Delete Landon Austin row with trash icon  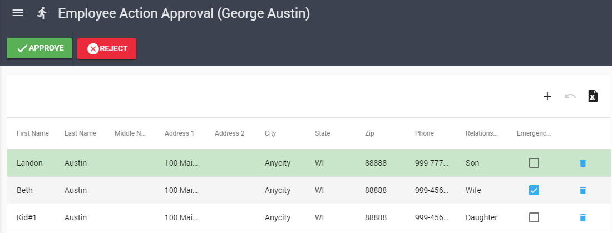583,163
